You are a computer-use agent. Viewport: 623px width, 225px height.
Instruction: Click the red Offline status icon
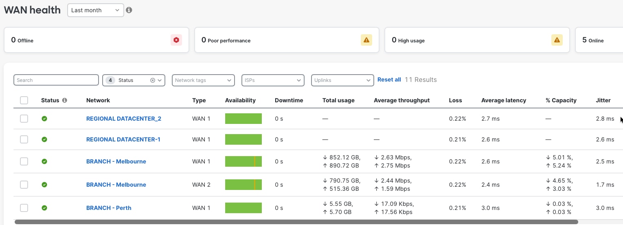pos(176,40)
